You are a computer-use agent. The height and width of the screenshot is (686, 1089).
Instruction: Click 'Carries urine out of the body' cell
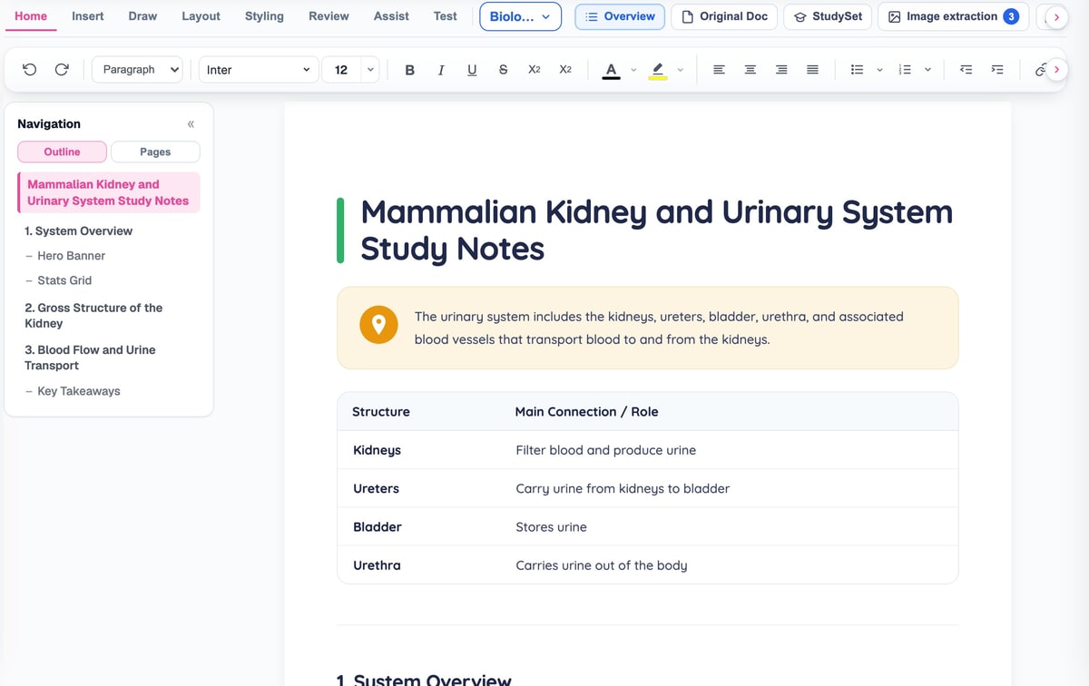tap(601, 565)
